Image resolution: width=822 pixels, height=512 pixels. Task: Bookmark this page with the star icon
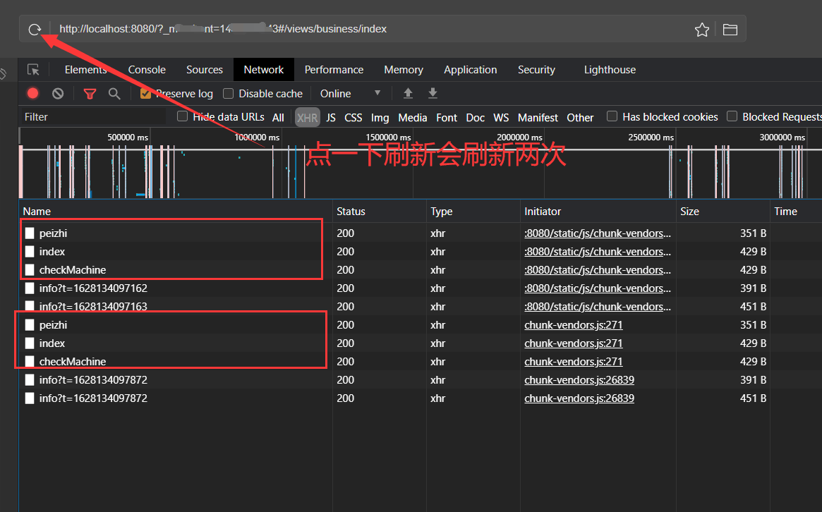tap(701, 30)
